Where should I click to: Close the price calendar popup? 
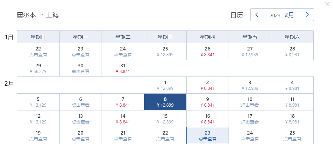(327, 4)
